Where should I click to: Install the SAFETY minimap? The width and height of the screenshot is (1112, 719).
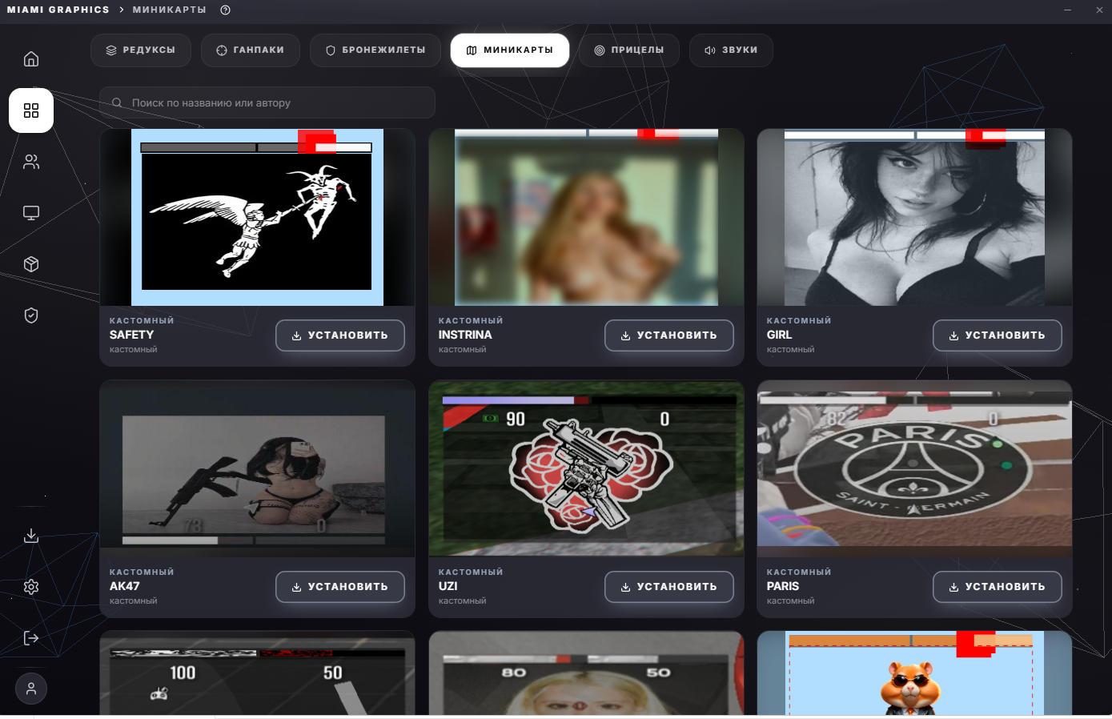[340, 335]
